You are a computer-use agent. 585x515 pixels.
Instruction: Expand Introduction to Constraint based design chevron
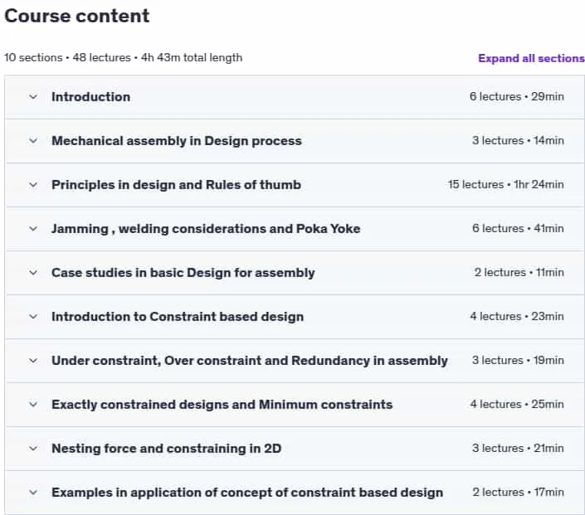click(x=33, y=317)
